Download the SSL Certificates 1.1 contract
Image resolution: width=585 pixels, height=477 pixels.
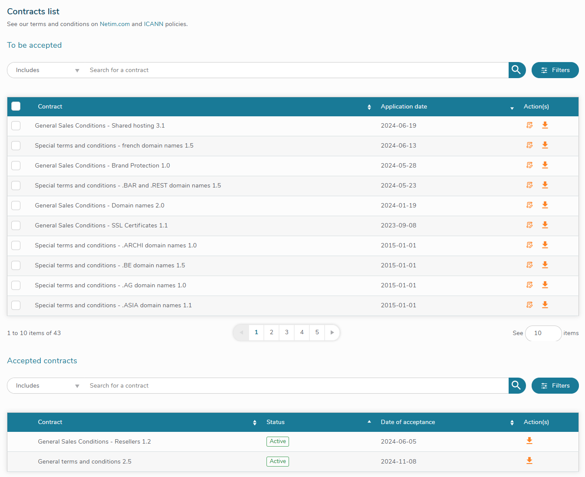[x=545, y=225]
